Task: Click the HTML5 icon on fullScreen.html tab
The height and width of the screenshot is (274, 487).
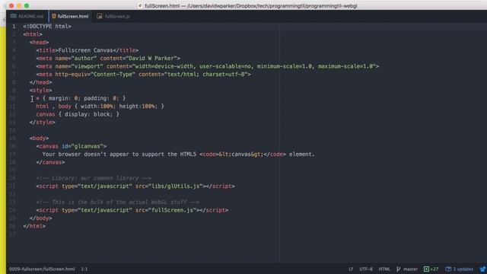Action: pyautogui.click(x=54, y=16)
